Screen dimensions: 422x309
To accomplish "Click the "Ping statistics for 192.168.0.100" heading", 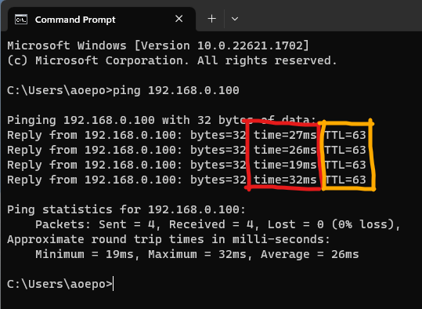I will pos(127,209).
